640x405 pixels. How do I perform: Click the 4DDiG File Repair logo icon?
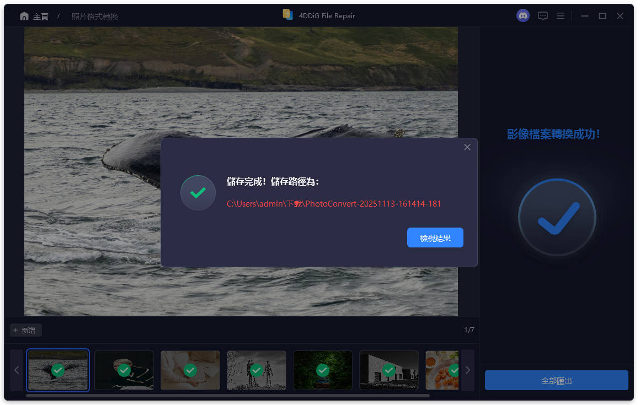point(288,15)
